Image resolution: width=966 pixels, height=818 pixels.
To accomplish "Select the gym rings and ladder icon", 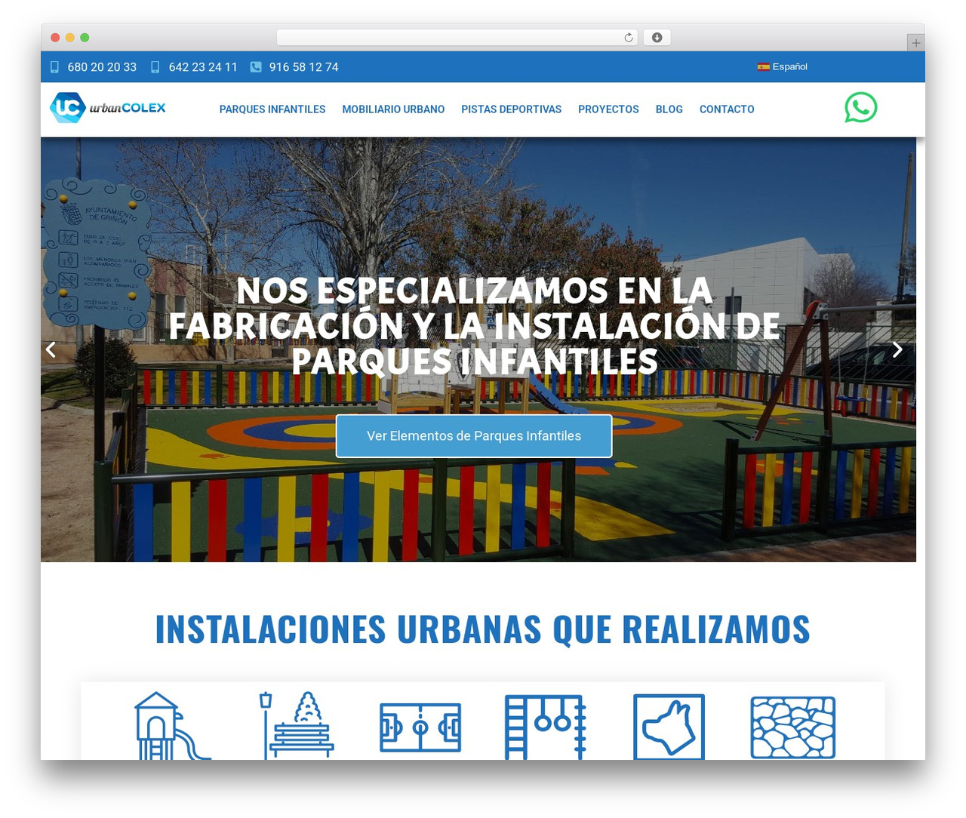I will pyautogui.click(x=545, y=727).
